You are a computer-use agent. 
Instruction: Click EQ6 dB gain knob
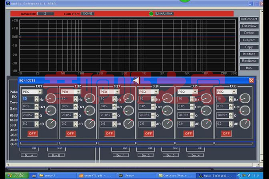[245, 124]
